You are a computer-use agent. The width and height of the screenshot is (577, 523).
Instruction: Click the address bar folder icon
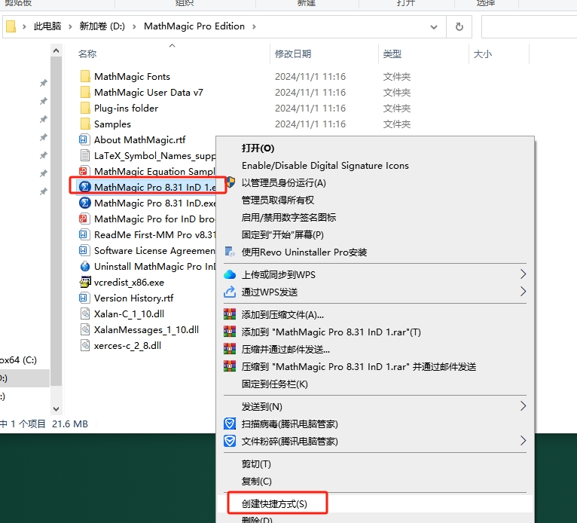pos(11,26)
